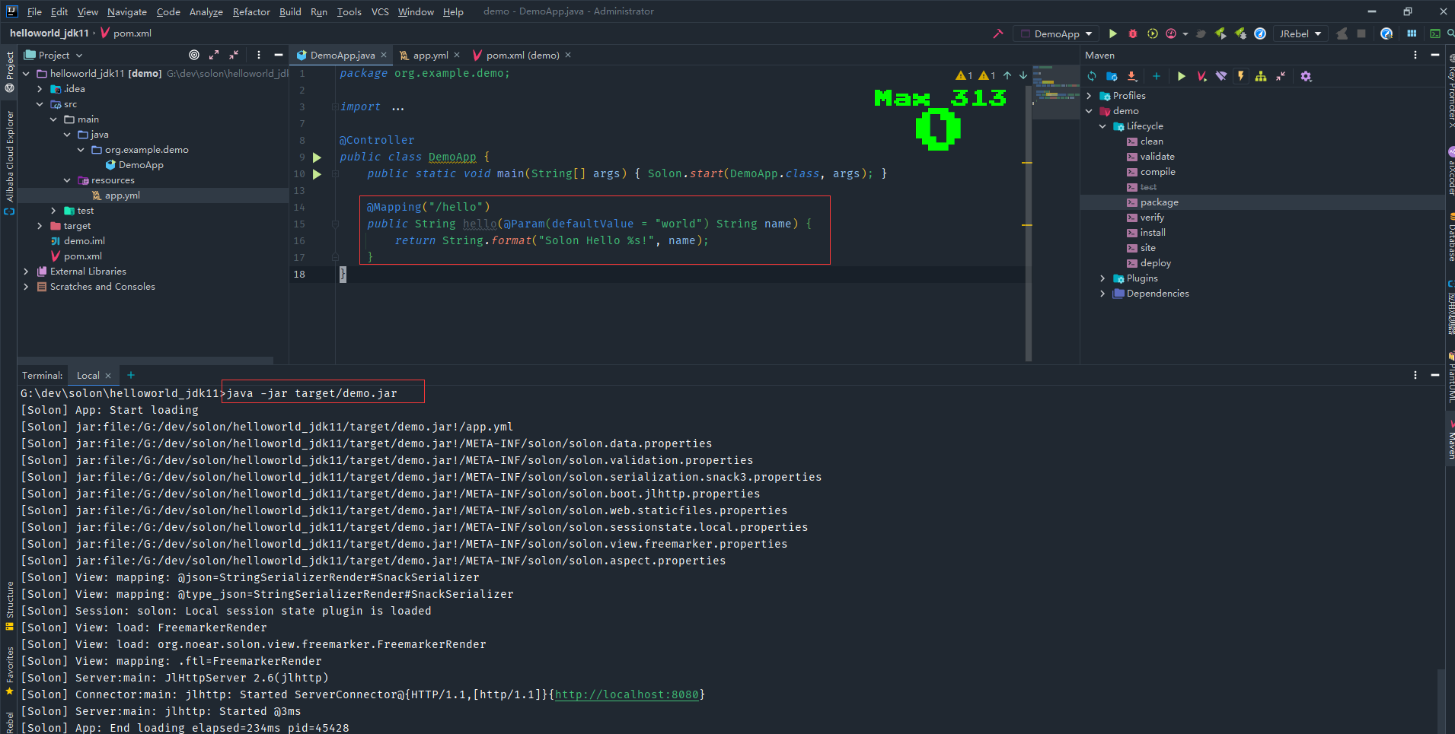Click run gutter icon beside main method
Screen dimensions: 1455x734
[317, 174]
